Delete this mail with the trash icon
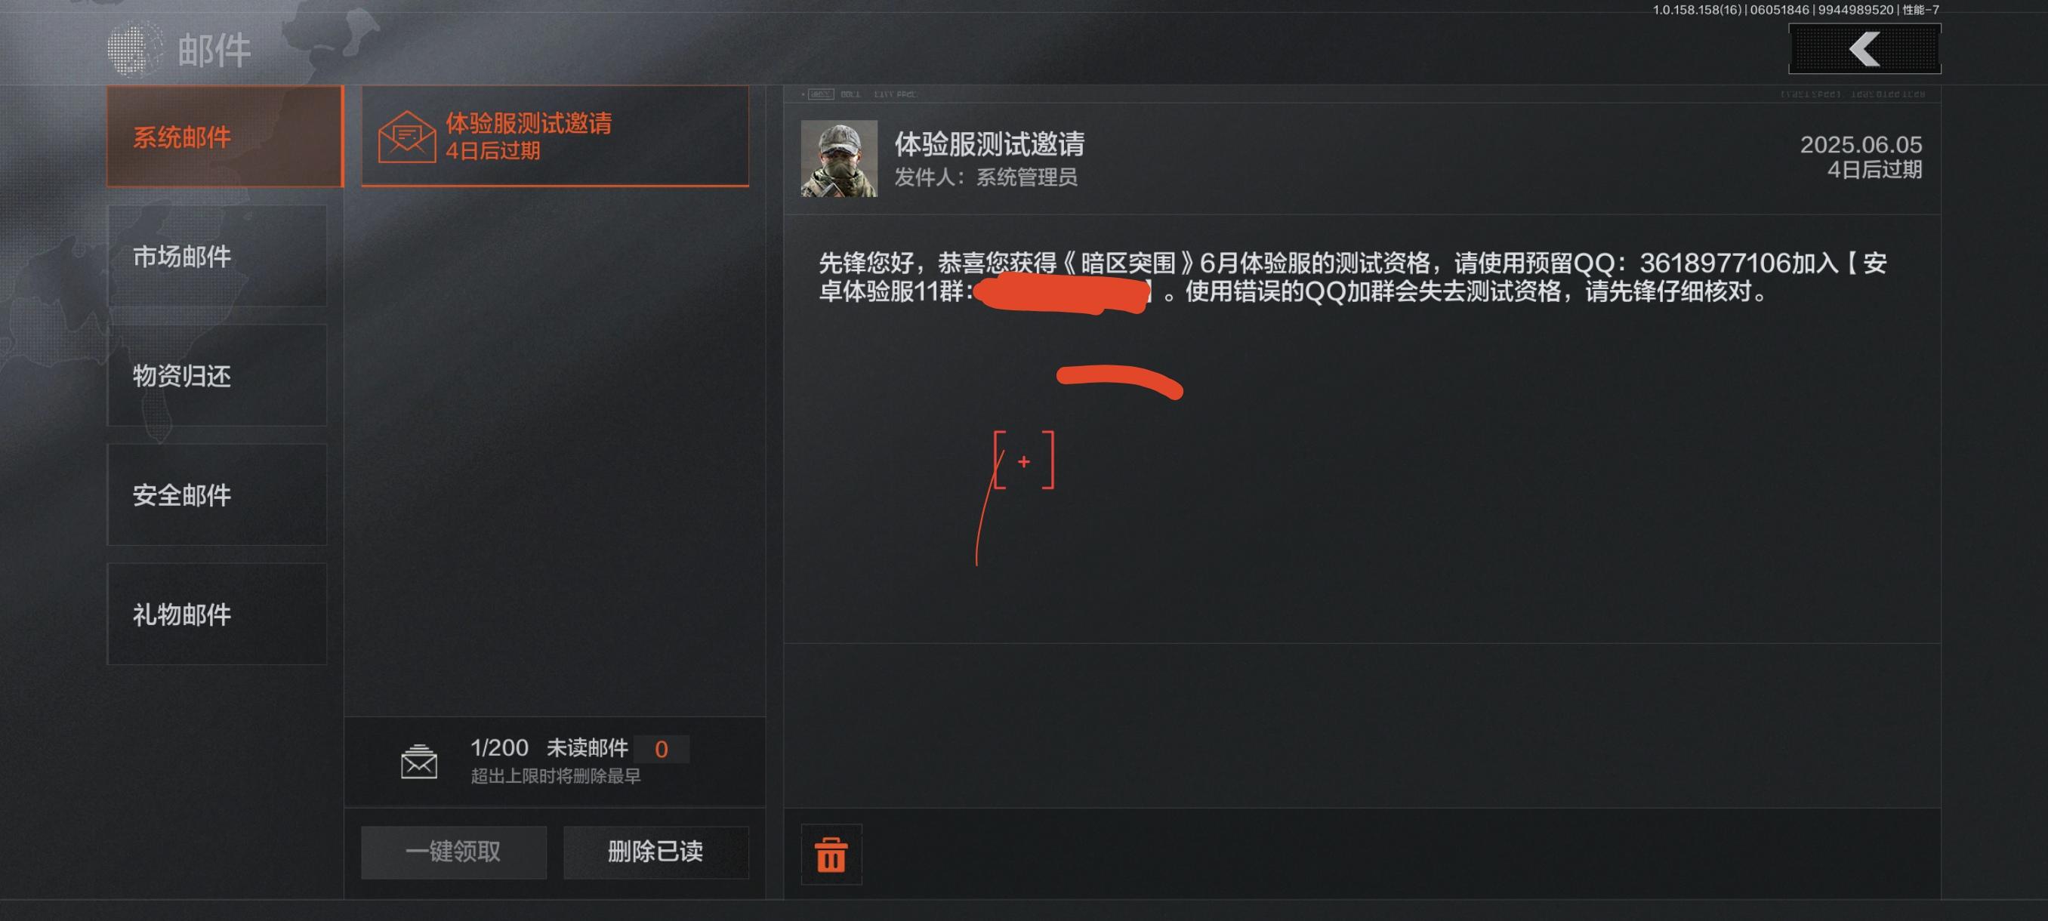The height and width of the screenshot is (921, 2048). click(x=831, y=855)
